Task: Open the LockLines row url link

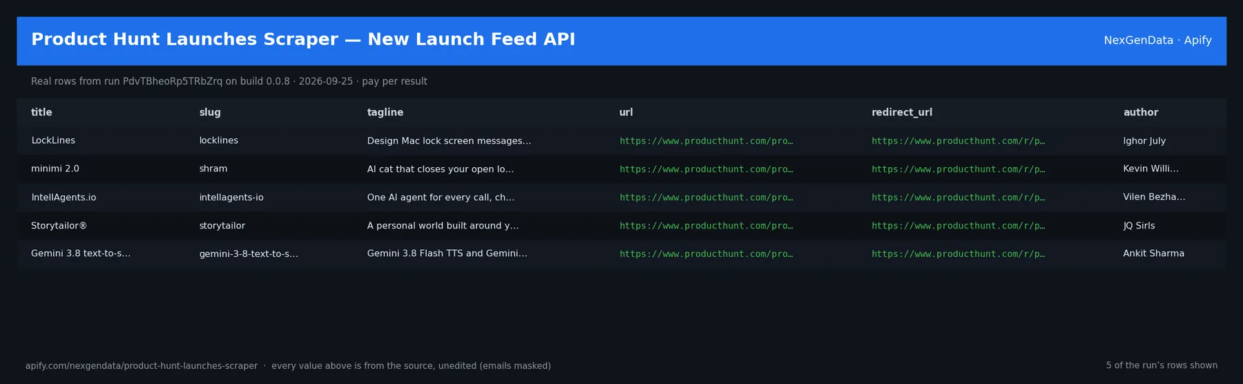Action: tap(706, 141)
